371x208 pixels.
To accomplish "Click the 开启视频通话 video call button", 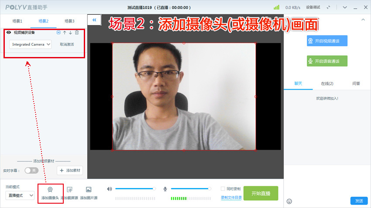I will point(327,41).
